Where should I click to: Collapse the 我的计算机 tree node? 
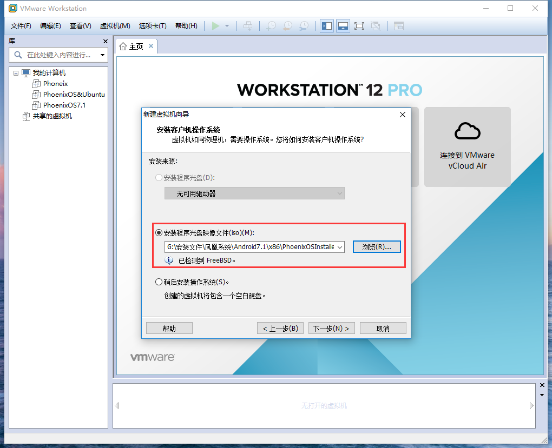pyautogui.click(x=16, y=73)
